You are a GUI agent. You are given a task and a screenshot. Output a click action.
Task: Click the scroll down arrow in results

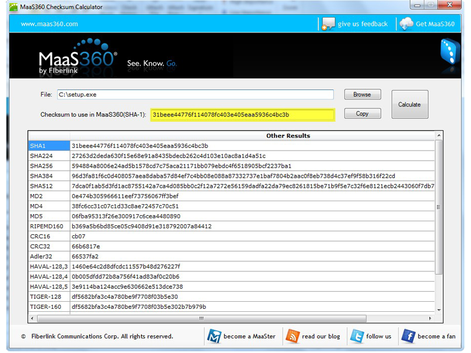click(439, 310)
